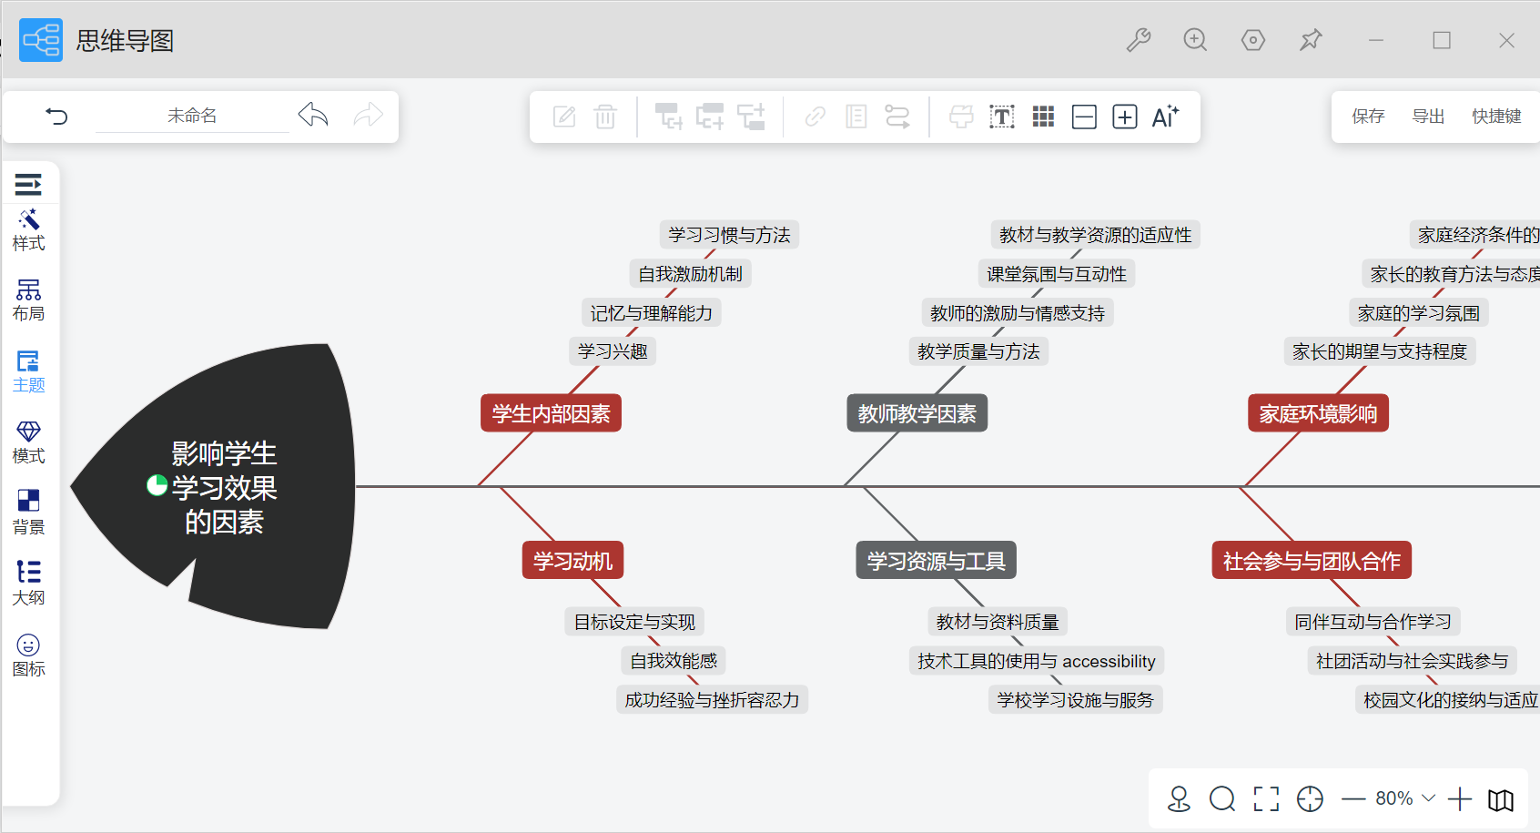Select the 教学质量与方法 node
Screen dimensions: 1540x833
pyautogui.click(x=978, y=351)
